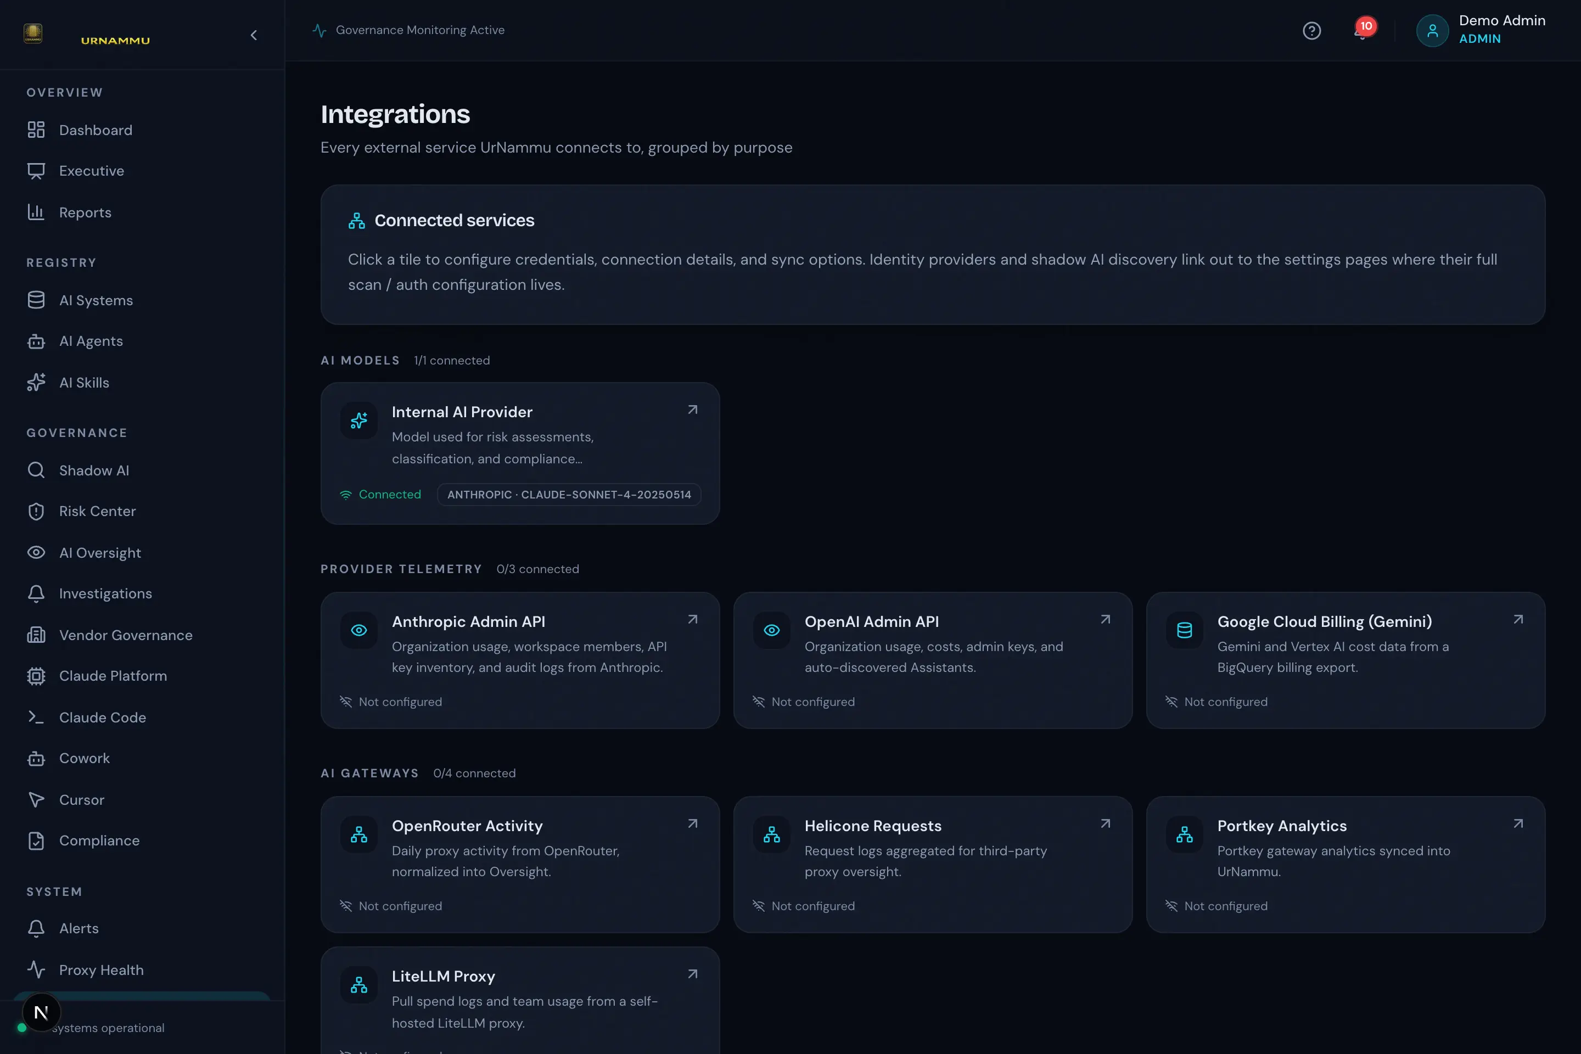Click the UrNammu logo icon
This screenshot has width=1581, height=1054.
point(33,33)
